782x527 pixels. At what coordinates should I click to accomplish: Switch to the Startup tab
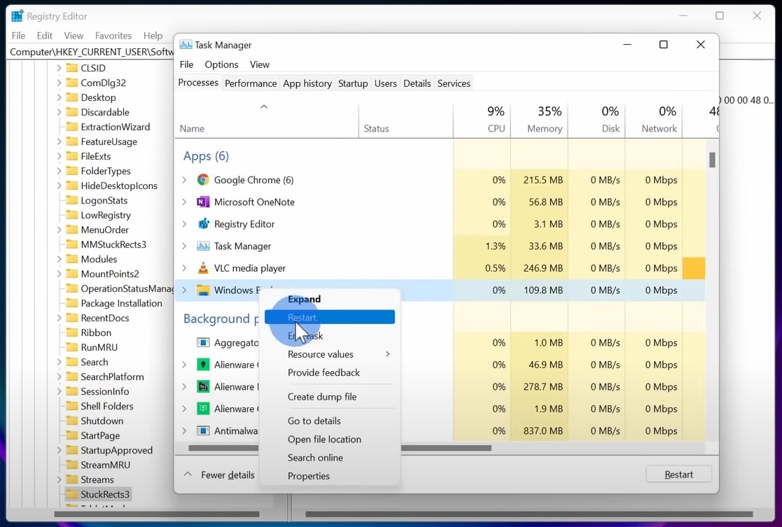353,83
